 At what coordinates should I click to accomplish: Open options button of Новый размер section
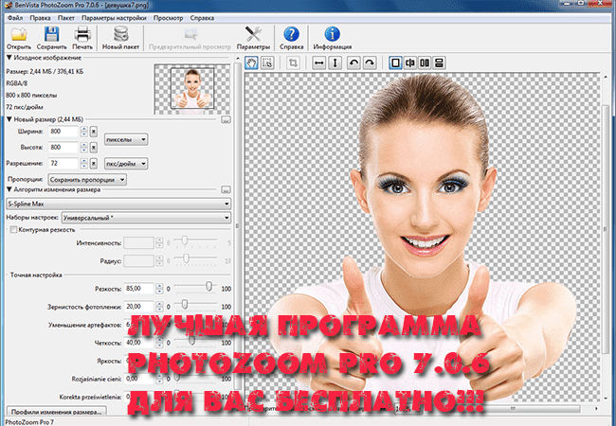pos(226,119)
